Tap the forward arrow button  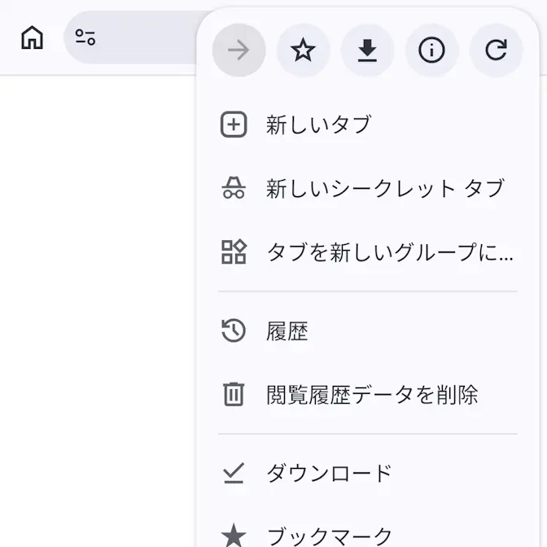pos(239,50)
